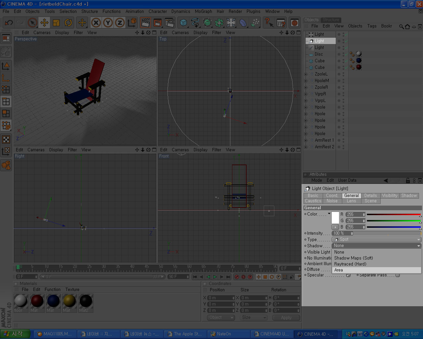Open the NateOn taskbar button
423x339 pixels.
(228, 334)
